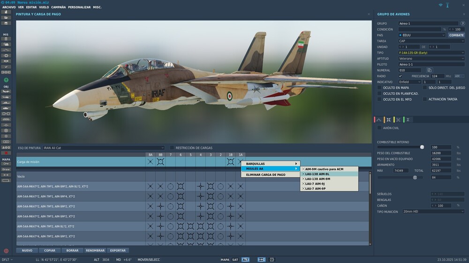Click the numeral copy icon next to 010

430,70
